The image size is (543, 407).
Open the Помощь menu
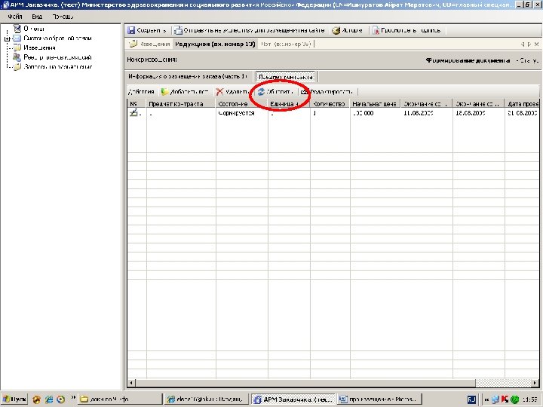pyautogui.click(x=63, y=17)
